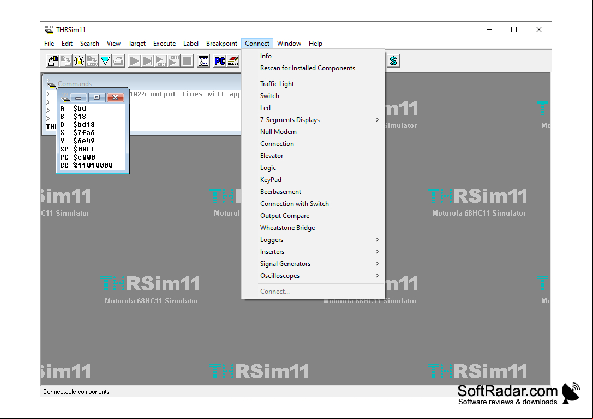Click the SP value $00ff
The height and width of the screenshot is (419, 593).
point(84,149)
